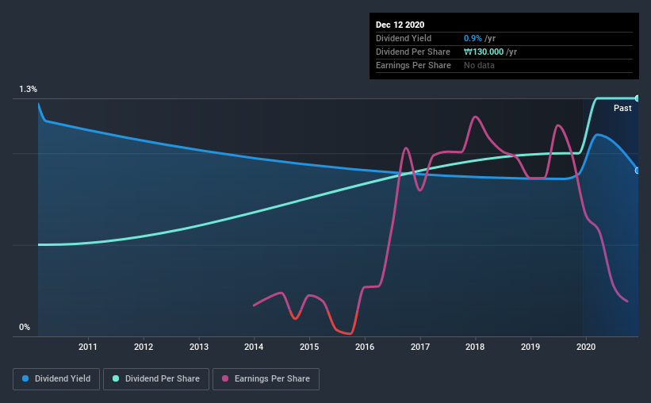Toggle the Earnings Per Share legend button
Viewport: 651px width, 403px height.
pos(266,379)
